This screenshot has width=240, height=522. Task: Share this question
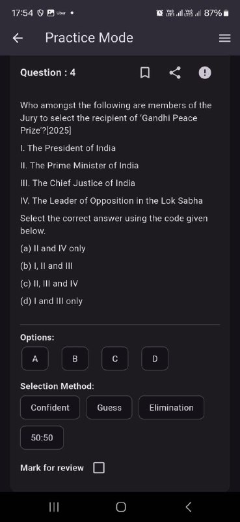[x=175, y=72]
